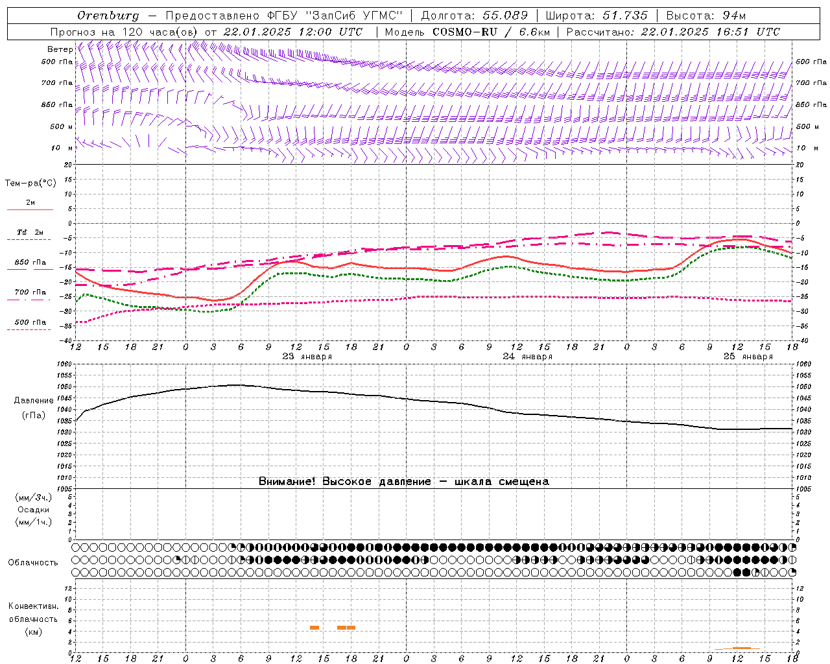
Task: Click the Orenburg station title
Action: coord(108,16)
